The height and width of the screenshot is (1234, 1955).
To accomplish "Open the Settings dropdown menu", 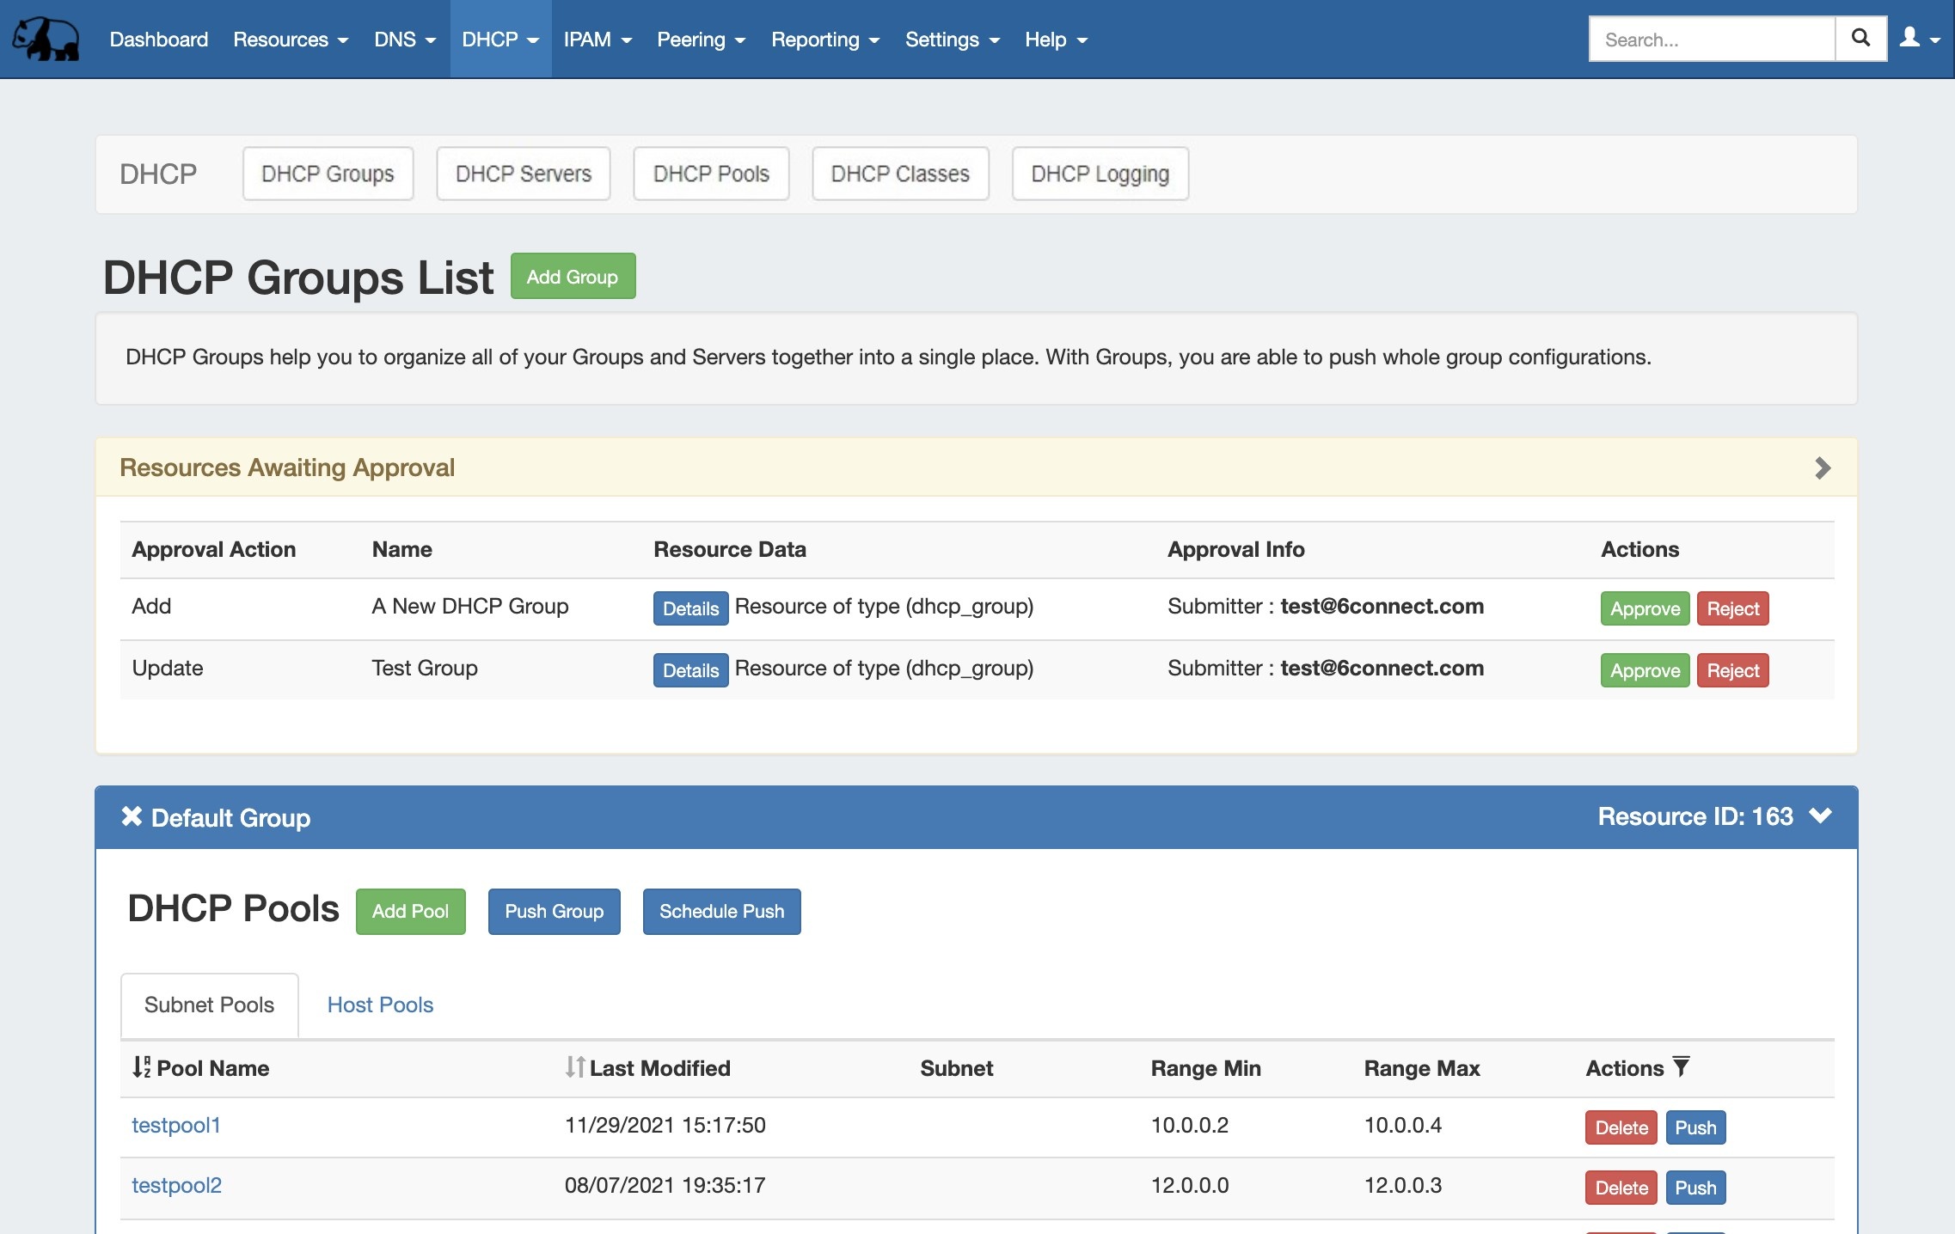I will pos(952,40).
